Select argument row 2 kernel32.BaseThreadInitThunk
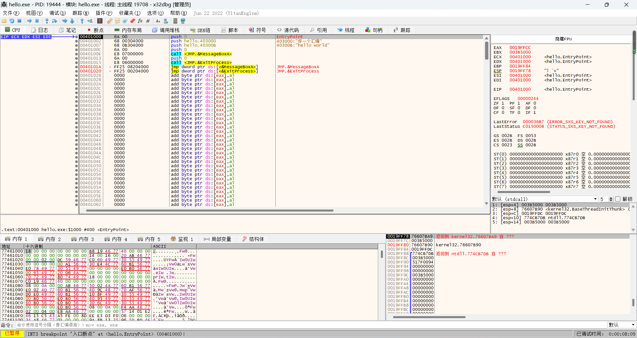Viewport: 637px width, 338px height. click(561, 209)
